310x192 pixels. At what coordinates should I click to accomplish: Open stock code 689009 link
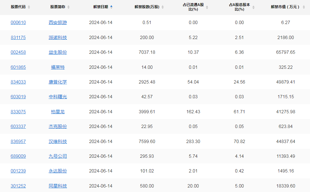pyautogui.click(x=18, y=156)
